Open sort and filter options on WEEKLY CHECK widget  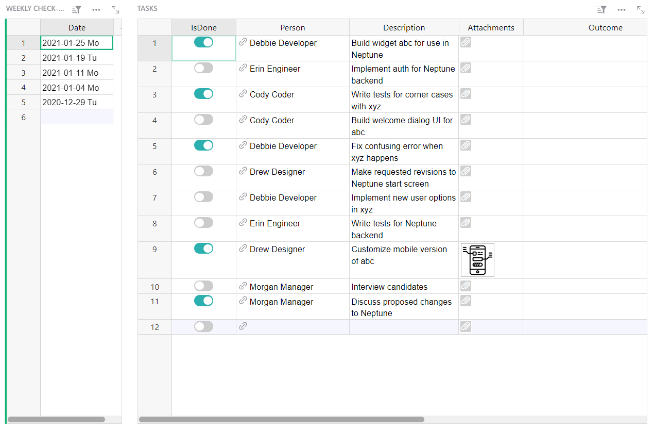[x=76, y=9]
